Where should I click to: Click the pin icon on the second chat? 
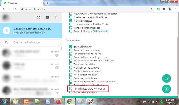pyautogui.click(x=57, y=68)
